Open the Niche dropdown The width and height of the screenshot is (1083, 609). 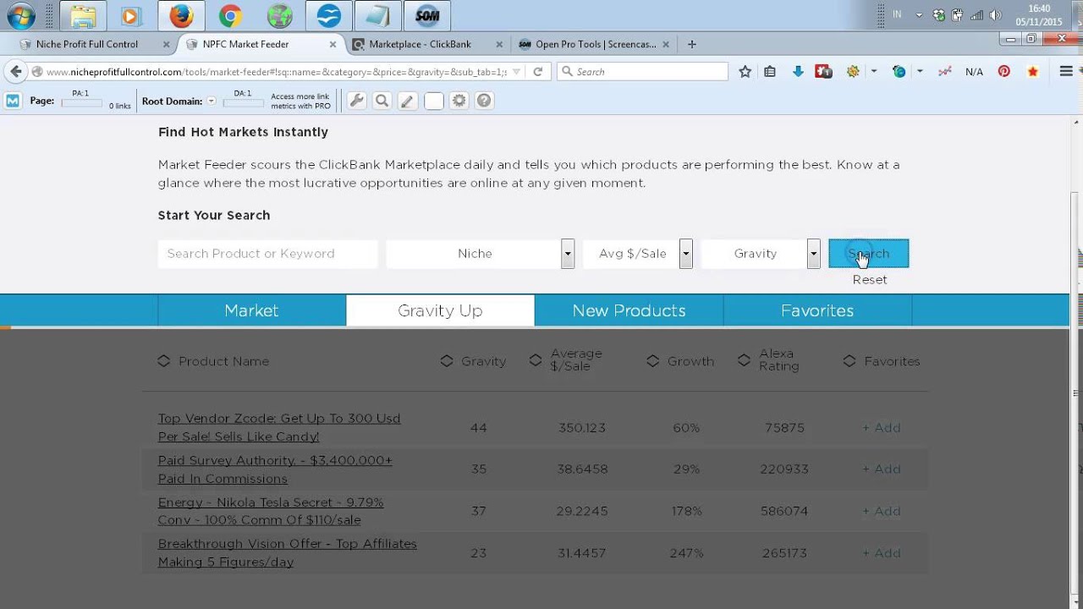pos(481,254)
